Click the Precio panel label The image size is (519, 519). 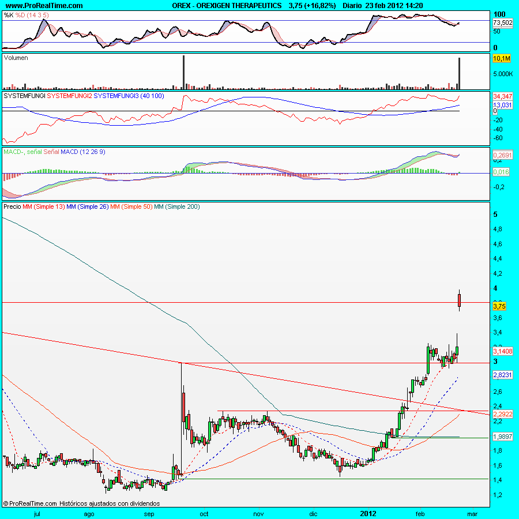coord(12,207)
